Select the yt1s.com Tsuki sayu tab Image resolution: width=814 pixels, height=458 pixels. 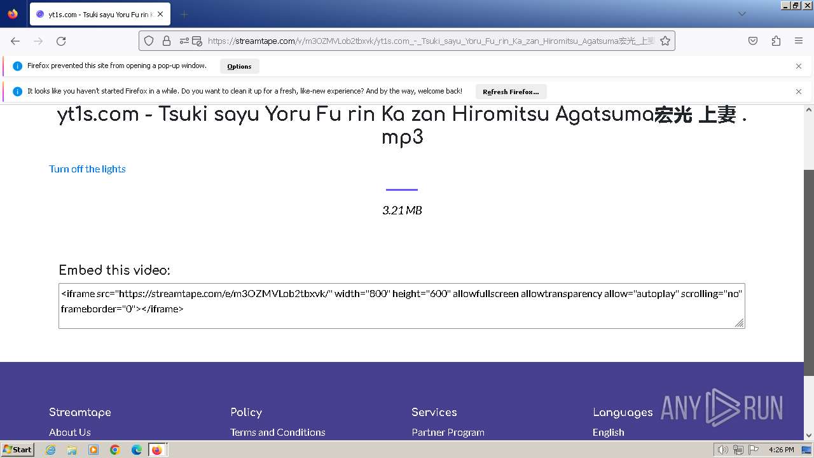tap(100, 14)
